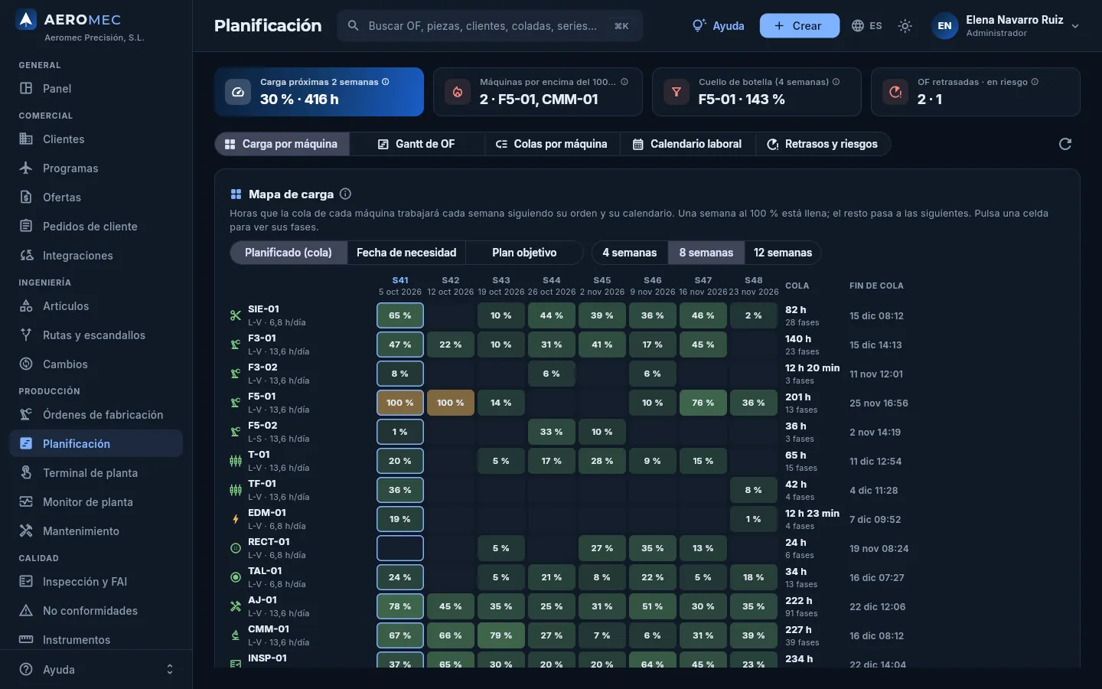Open No conformidades with warning icon
1102x689 pixels.
pos(96,611)
